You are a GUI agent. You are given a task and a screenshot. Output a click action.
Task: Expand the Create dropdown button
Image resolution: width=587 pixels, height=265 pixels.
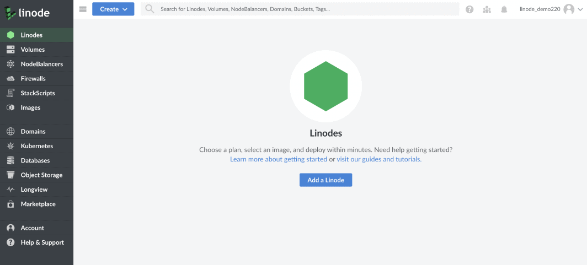[x=113, y=9]
